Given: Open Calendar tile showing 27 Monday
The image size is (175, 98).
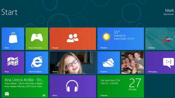Looking at the screenshot, I should click(x=121, y=86).
